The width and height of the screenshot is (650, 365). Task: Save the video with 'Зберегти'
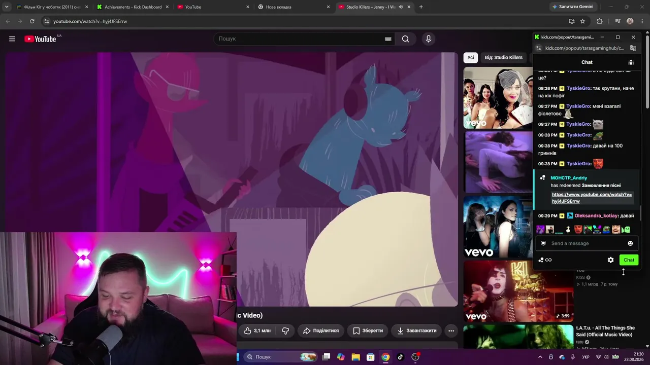click(x=368, y=331)
